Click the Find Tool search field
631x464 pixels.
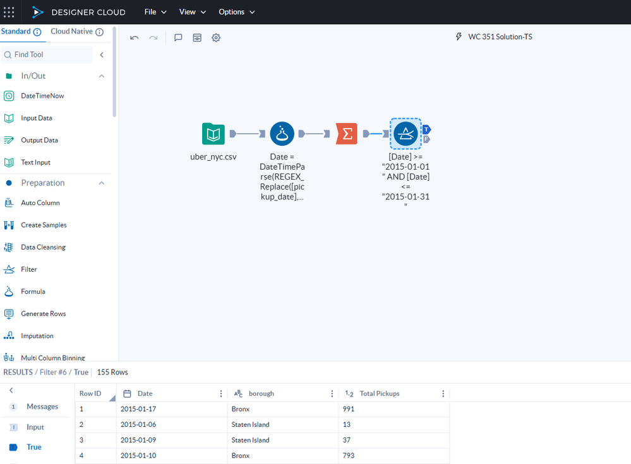[x=47, y=55]
